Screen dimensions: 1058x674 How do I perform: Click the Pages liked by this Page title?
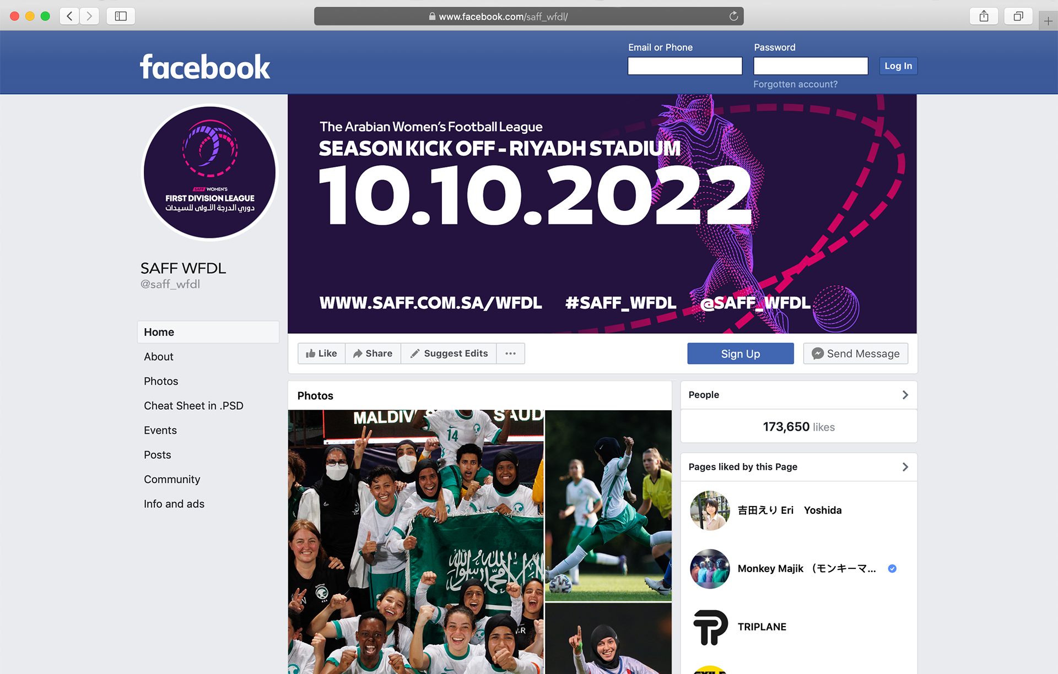(x=743, y=467)
